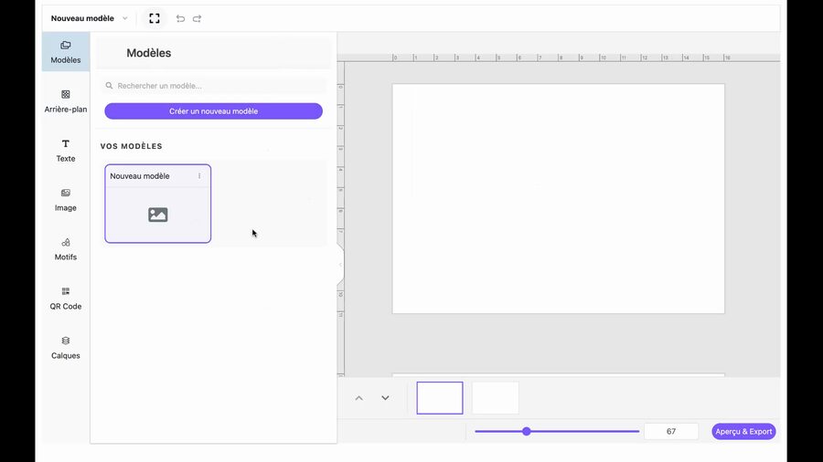Go to next page with down arrow
The height and width of the screenshot is (462, 823).
385,398
